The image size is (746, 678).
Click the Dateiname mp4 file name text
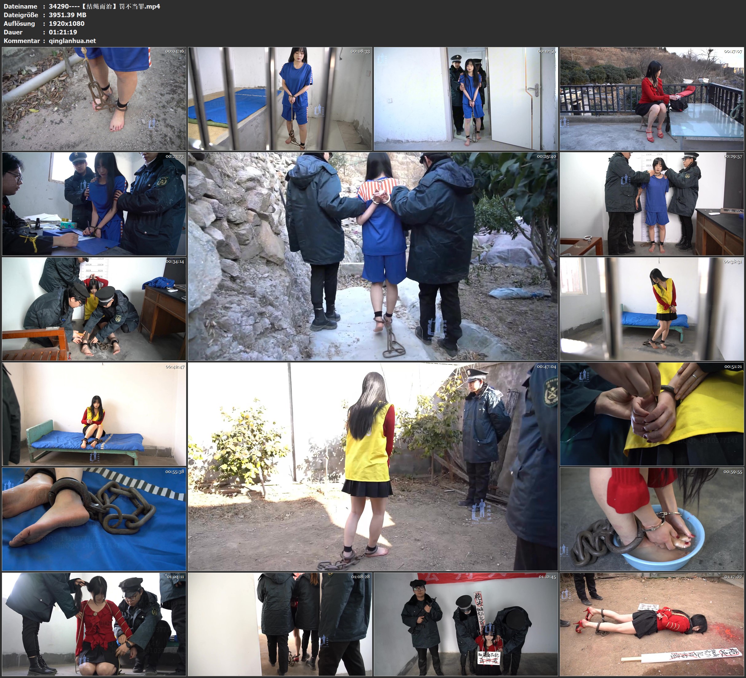point(104,6)
